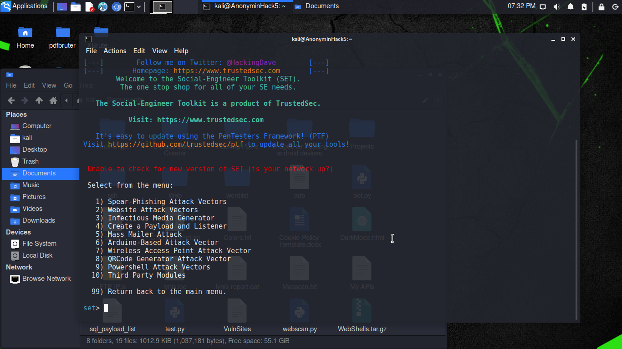Viewport: 622px width, 349px height.
Task: Open file manager Go menu
Action: click(x=68, y=85)
